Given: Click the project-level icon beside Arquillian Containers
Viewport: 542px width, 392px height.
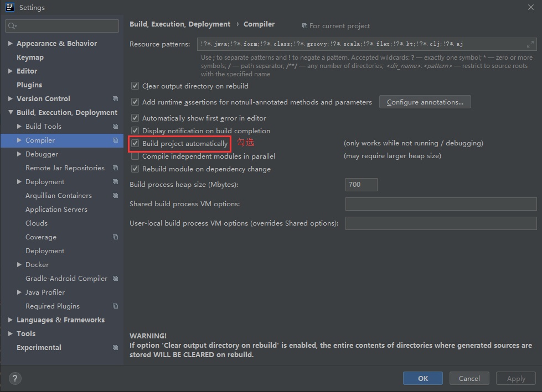Looking at the screenshot, I should (x=116, y=195).
